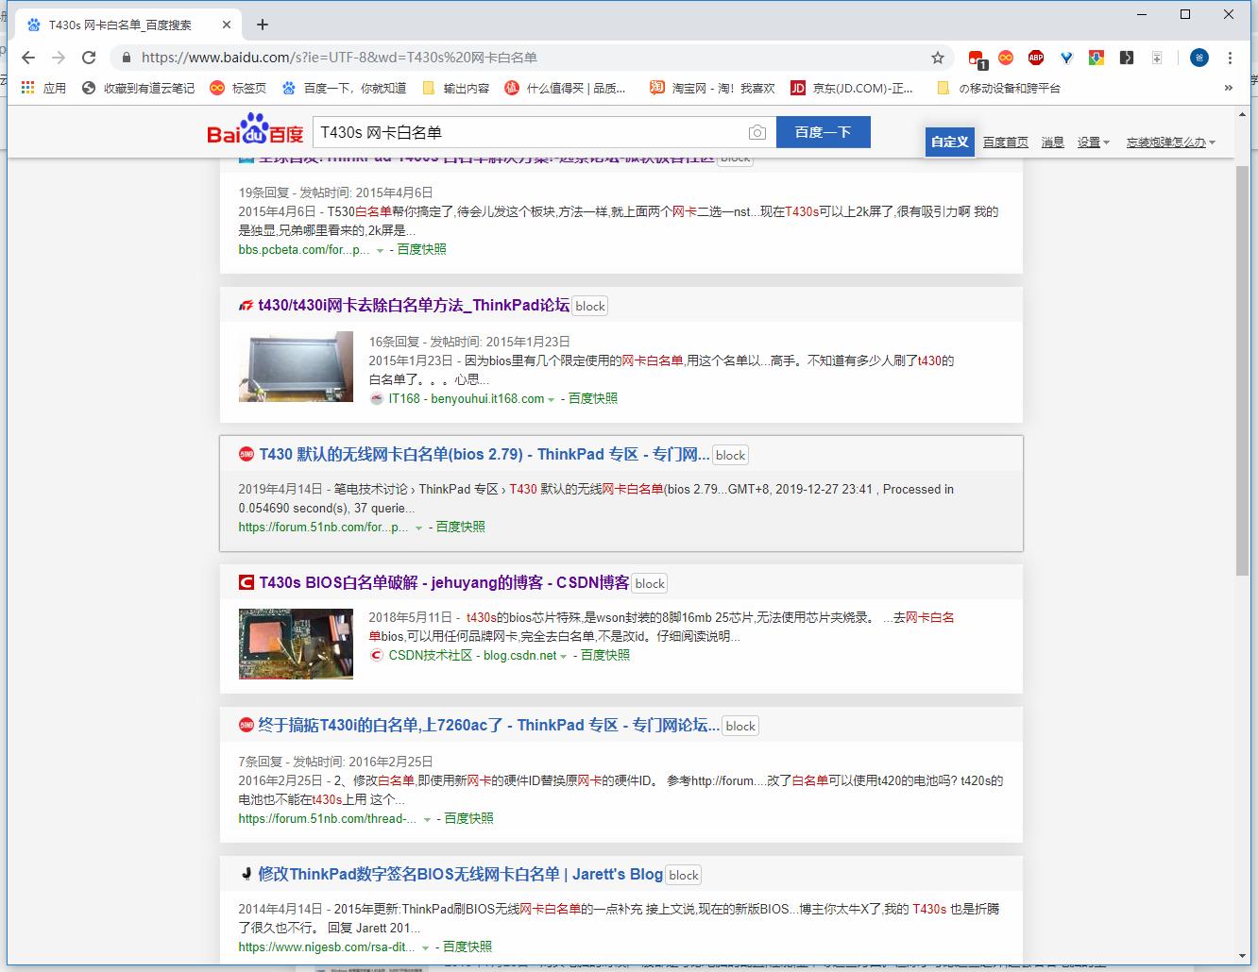
Task: Open the Chrome profile avatar
Action: pos(1199,58)
